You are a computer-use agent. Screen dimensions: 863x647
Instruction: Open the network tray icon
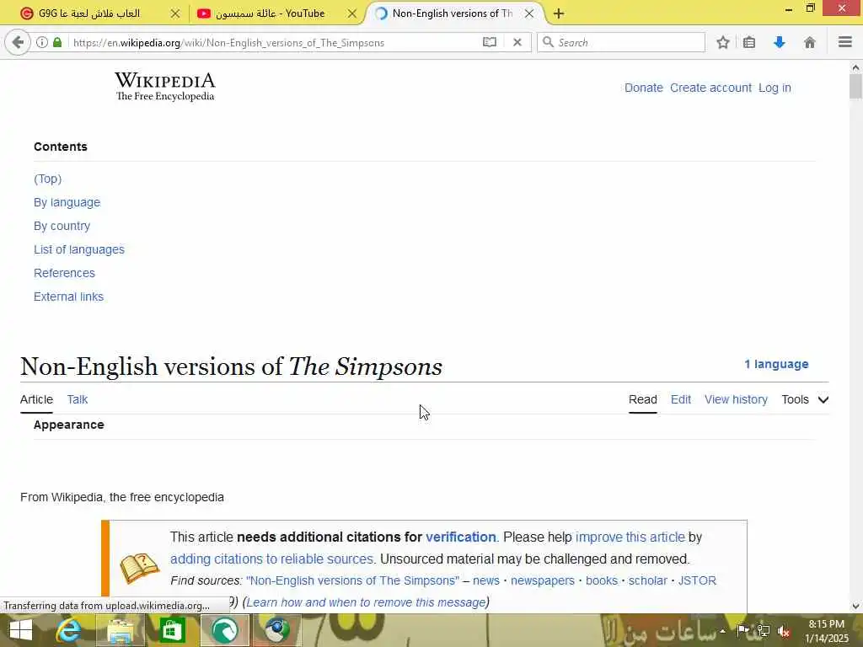[763, 630]
